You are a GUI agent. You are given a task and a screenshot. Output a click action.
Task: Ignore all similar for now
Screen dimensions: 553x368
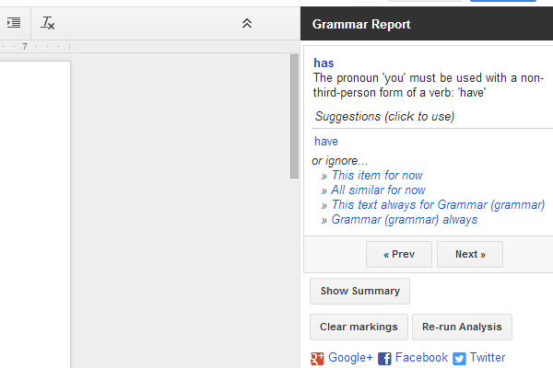[378, 190]
